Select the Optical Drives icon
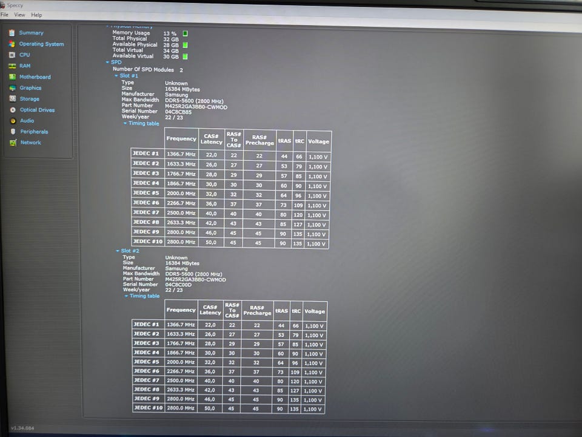This screenshot has width=582, height=437. 13,110
